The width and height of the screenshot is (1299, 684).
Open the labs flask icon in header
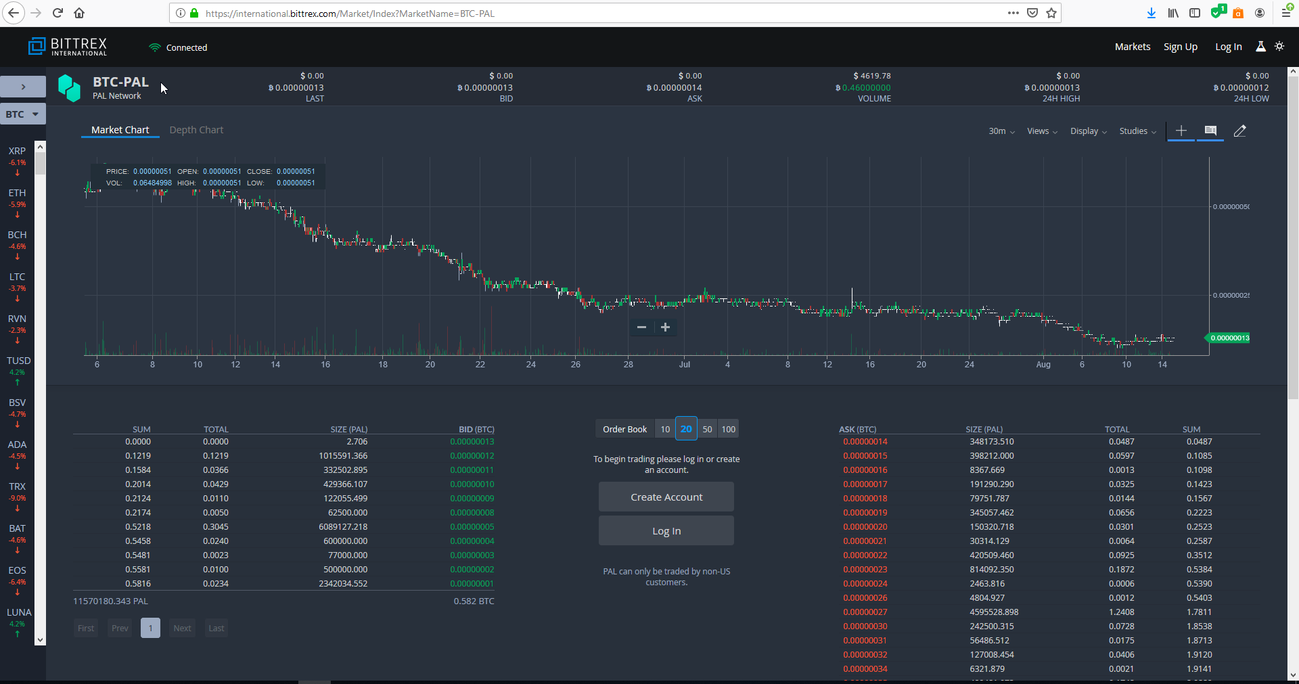(x=1260, y=47)
